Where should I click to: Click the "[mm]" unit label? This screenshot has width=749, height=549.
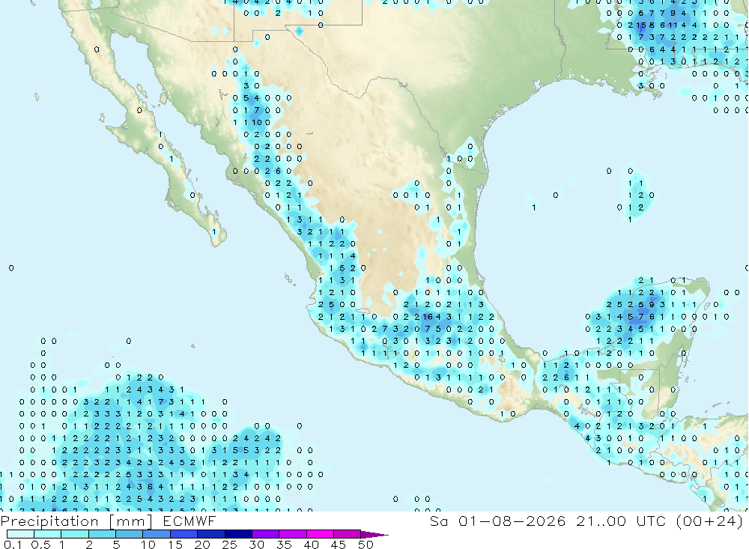coord(131,521)
